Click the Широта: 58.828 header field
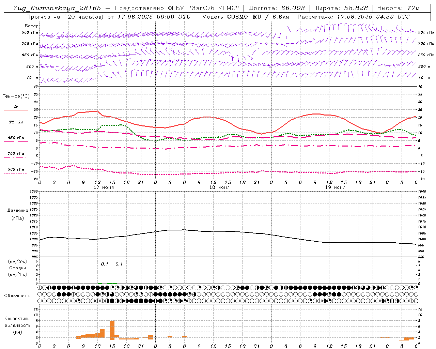 click(341, 8)
